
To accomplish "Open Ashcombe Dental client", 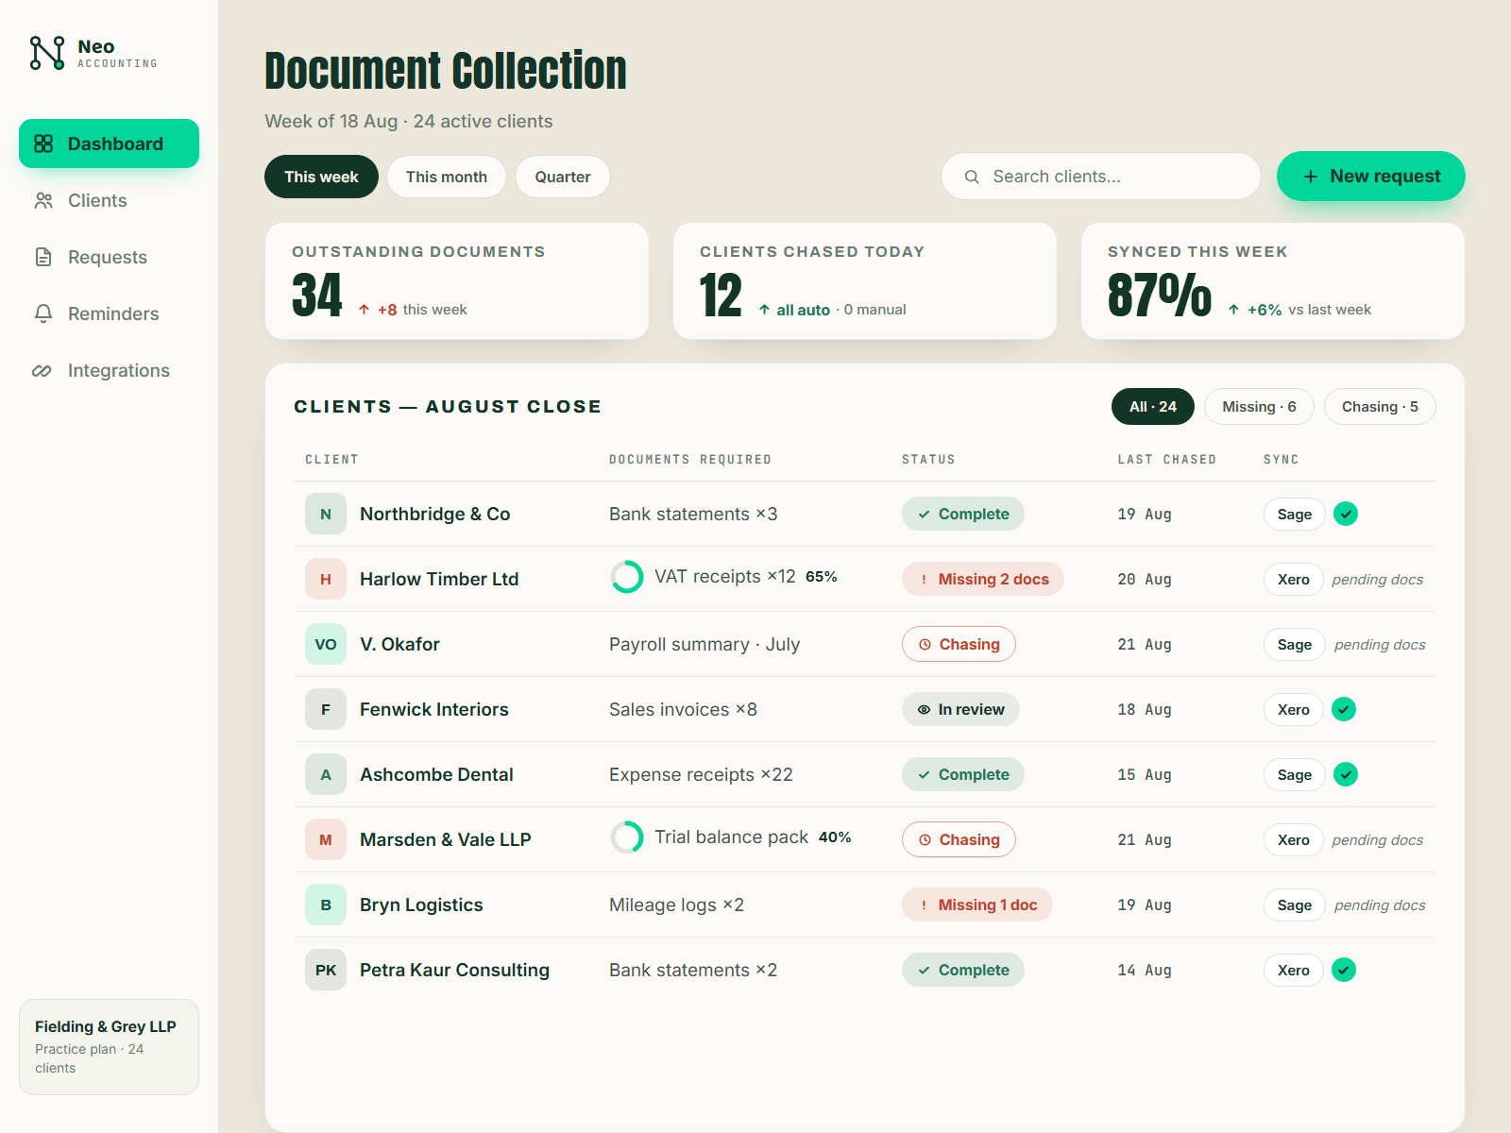I will 436,774.
